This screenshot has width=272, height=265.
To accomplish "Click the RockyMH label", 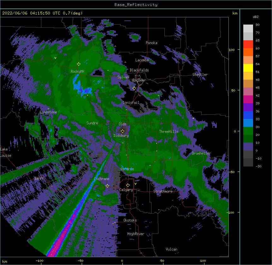I will click(77, 71).
